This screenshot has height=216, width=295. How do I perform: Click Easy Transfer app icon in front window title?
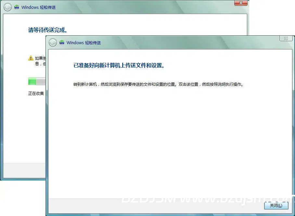click(62, 43)
